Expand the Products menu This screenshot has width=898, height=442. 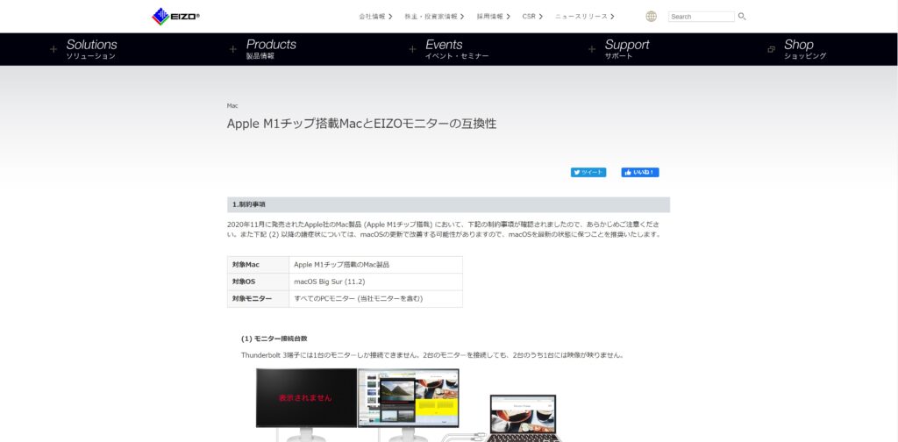(x=271, y=49)
